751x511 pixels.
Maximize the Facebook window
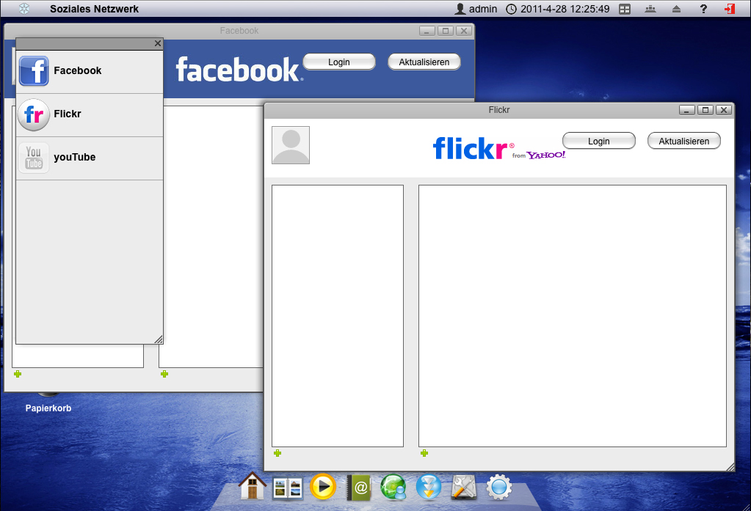446,31
